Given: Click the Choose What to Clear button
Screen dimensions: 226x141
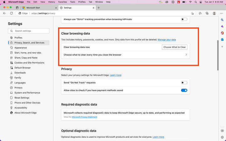Looking at the screenshot, I should [175, 47].
